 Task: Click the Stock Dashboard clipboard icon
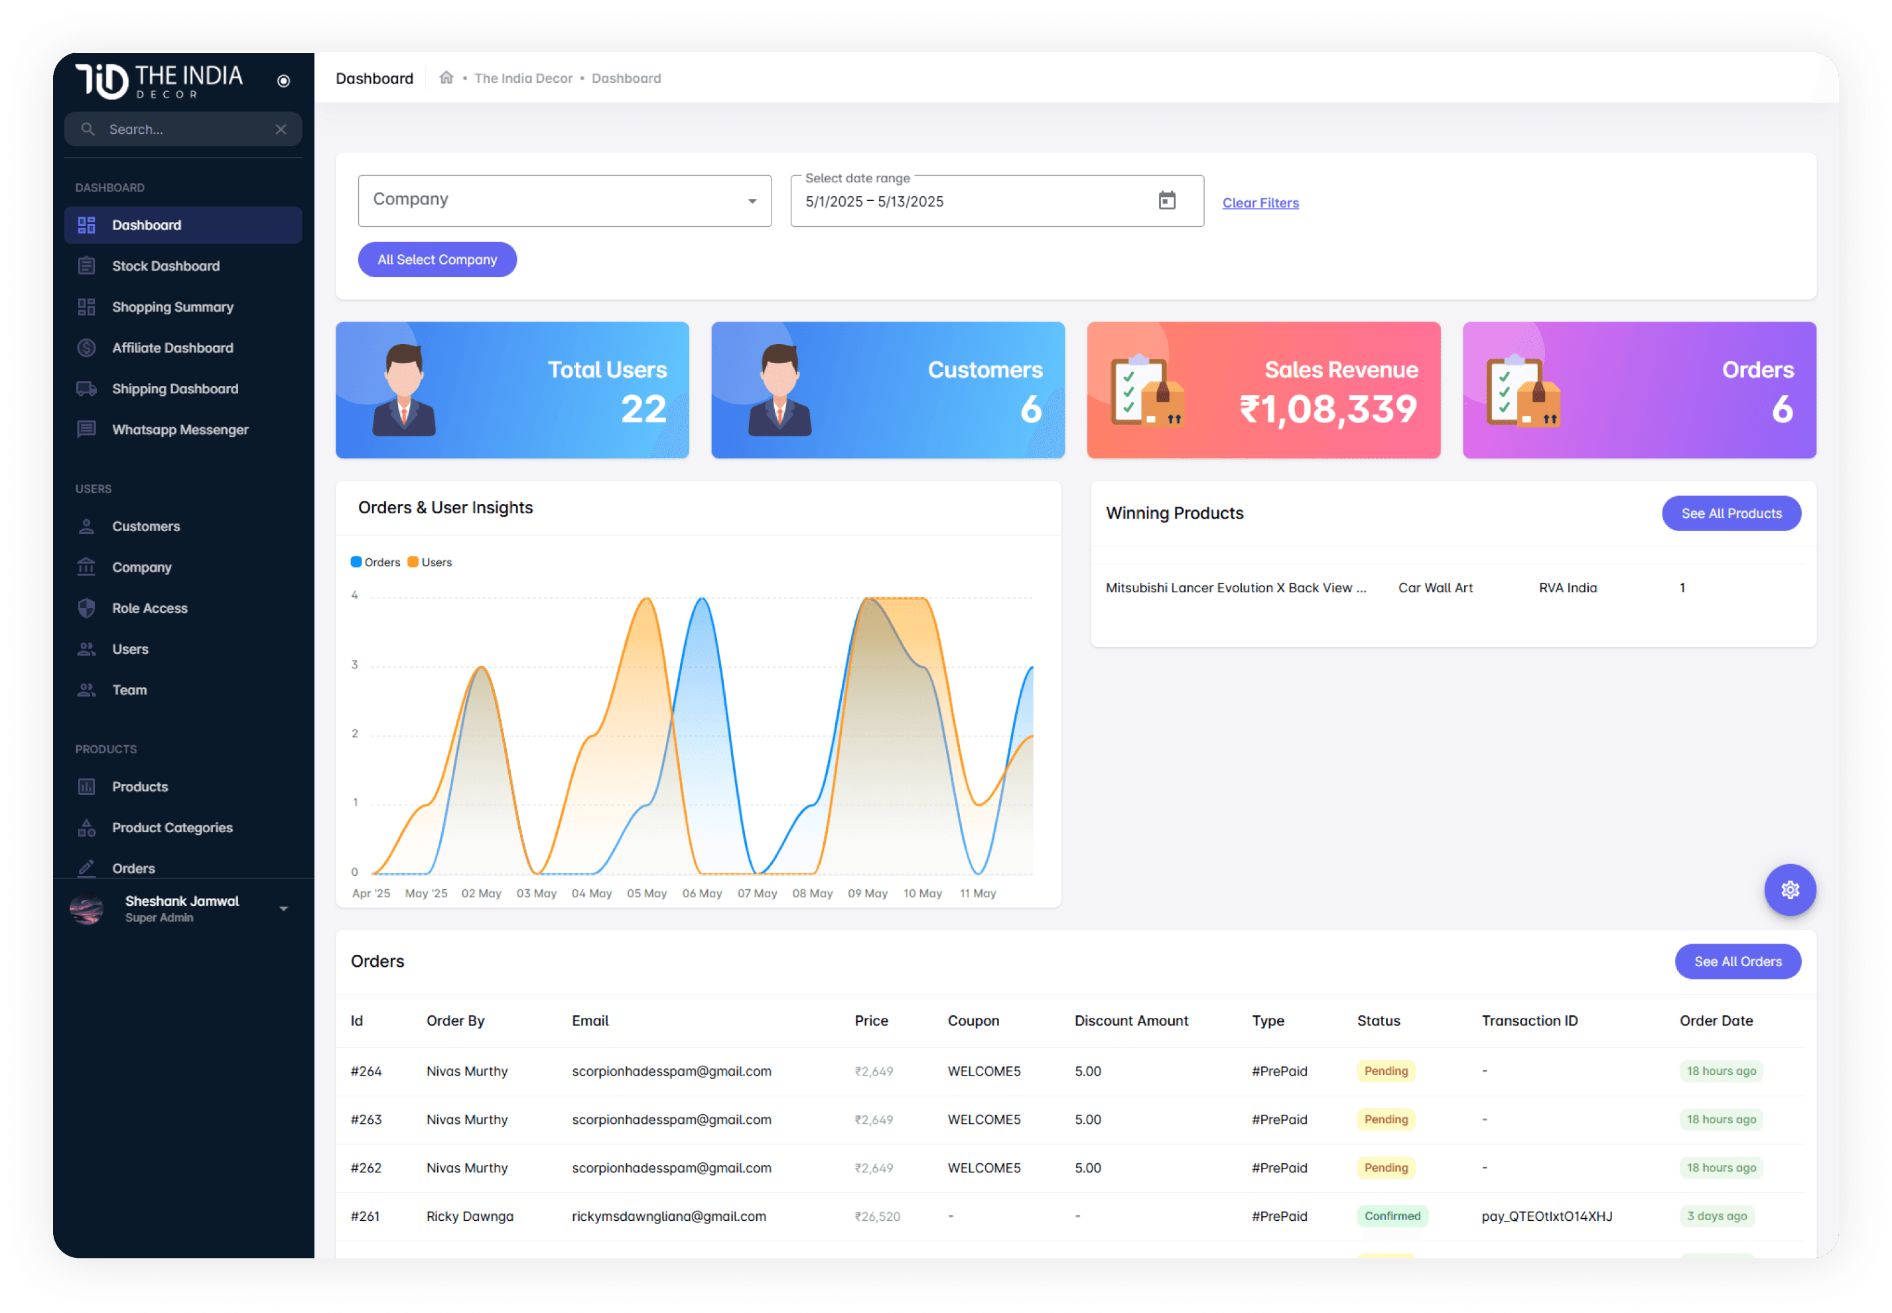(86, 266)
